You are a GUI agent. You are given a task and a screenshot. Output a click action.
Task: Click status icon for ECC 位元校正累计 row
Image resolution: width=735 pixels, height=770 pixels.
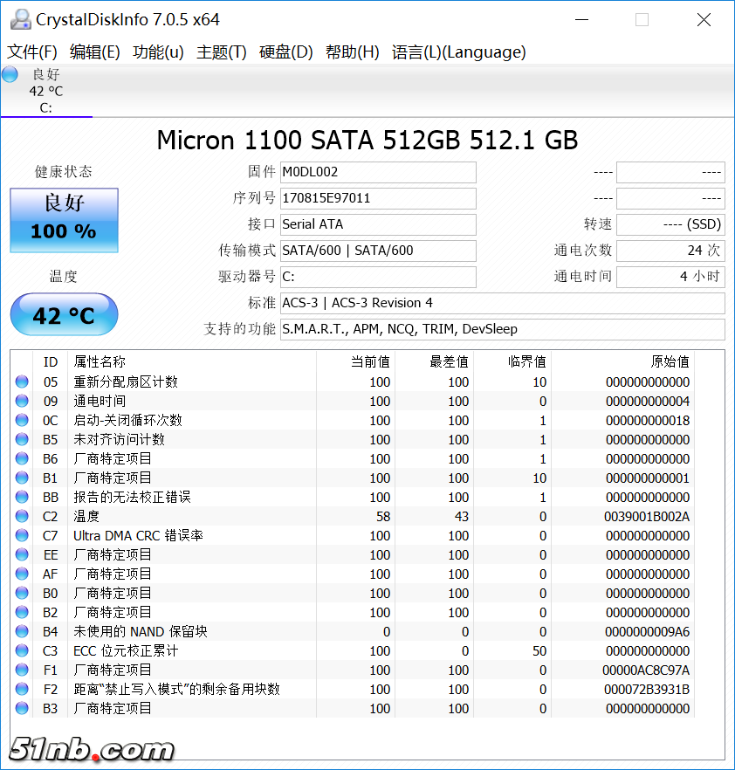tap(22, 650)
